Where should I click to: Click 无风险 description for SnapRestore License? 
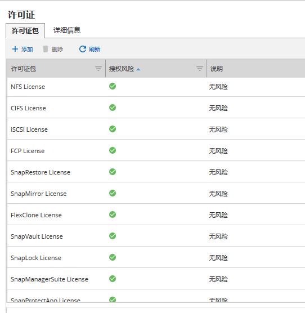[x=218, y=172]
